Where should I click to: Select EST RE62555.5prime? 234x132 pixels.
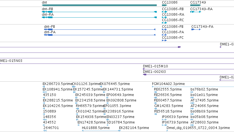[x=168, y=89]
